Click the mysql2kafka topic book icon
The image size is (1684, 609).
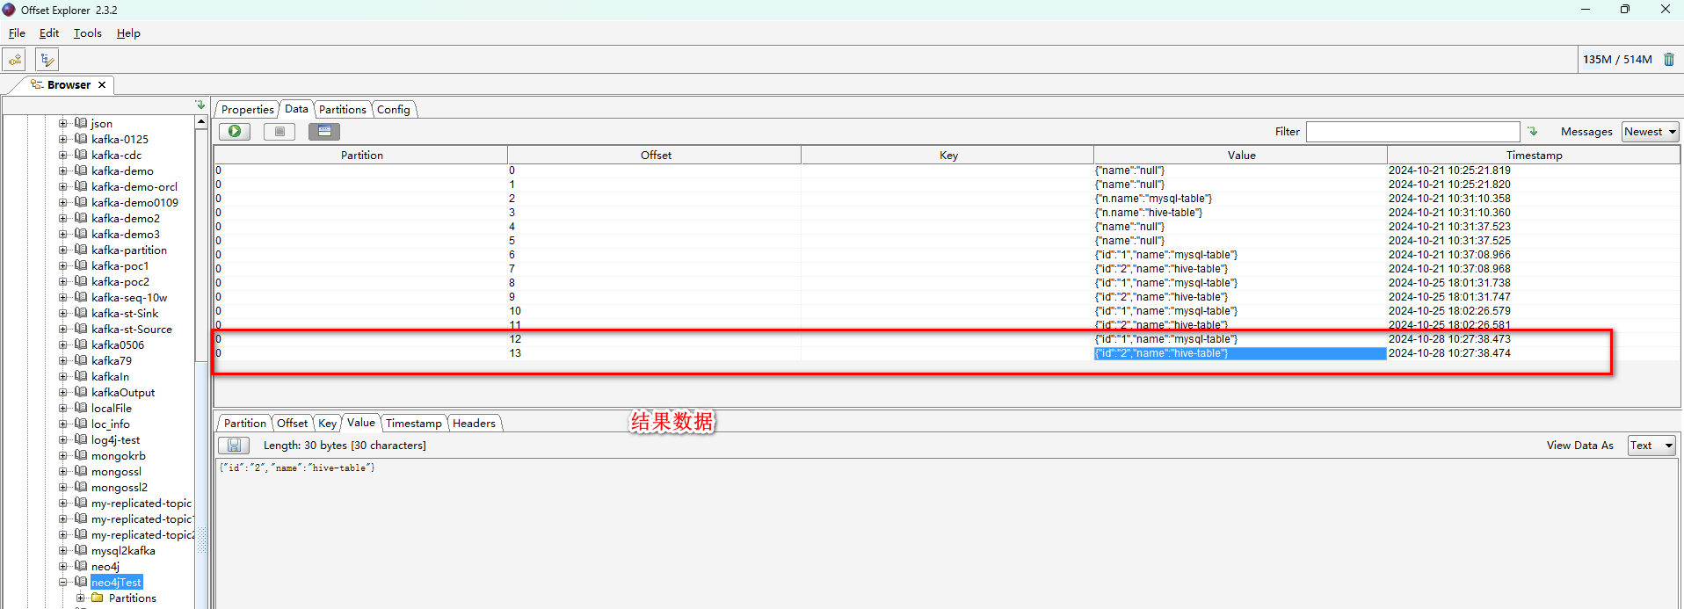(81, 550)
